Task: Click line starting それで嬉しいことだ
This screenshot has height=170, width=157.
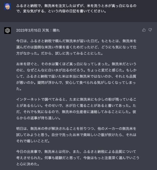Action: coord(33,141)
